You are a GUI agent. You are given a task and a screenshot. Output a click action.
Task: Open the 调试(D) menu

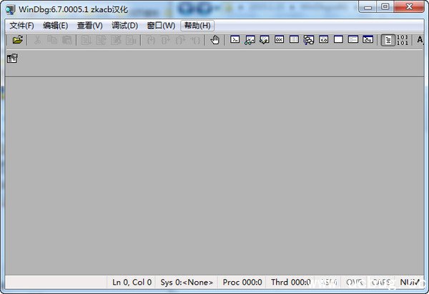coord(124,25)
